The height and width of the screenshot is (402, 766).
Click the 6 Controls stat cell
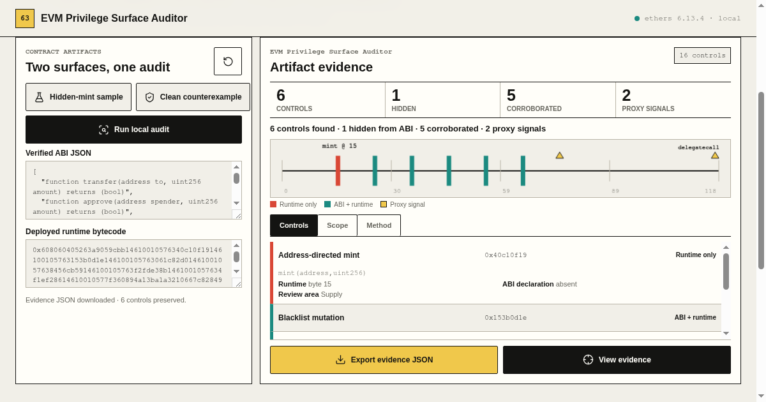click(x=327, y=100)
